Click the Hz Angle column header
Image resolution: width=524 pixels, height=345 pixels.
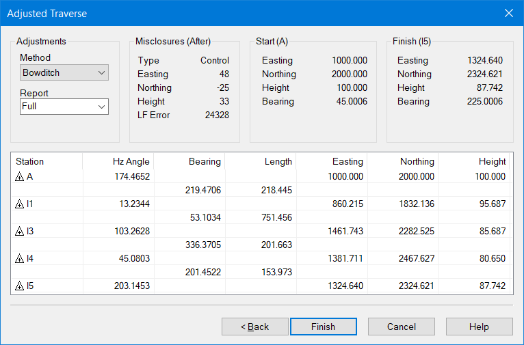pyautogui.click(x=118, y=161)
